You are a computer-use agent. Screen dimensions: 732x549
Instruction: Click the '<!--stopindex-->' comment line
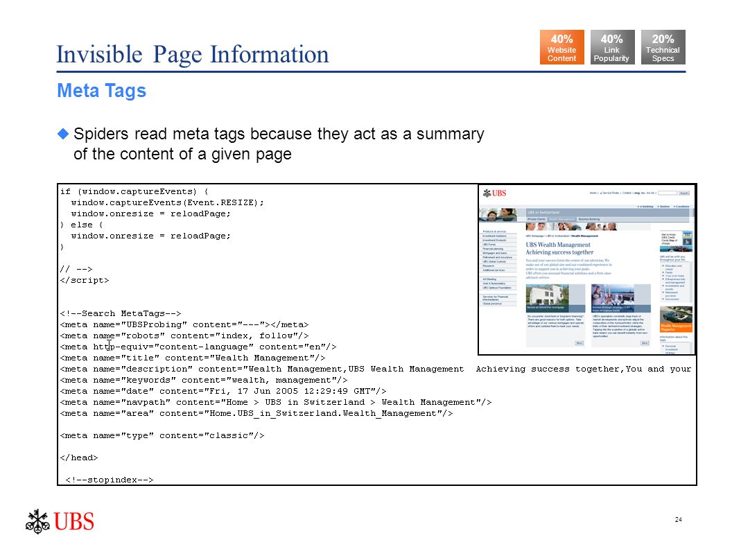(x=110, y=480)
